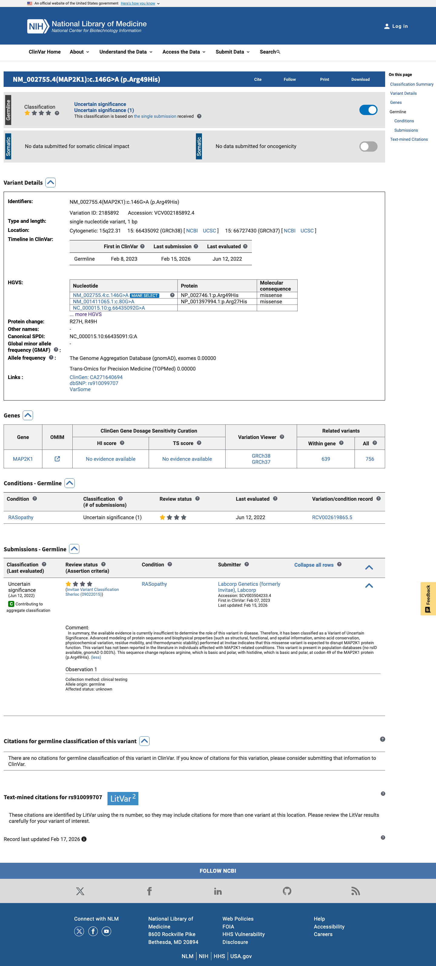The height and width of the screenshot is (966, 436).
Task: Open the Search magnifier in nav bar
Action: (x=279, y=52)
